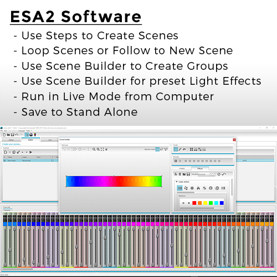Select the rectangle tool in Tools panel
The width and height of the screenshot is (277, 277).
176,149
